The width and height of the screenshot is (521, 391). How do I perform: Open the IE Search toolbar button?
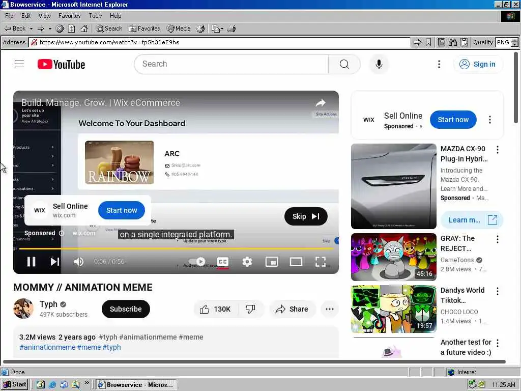(109, 29)
